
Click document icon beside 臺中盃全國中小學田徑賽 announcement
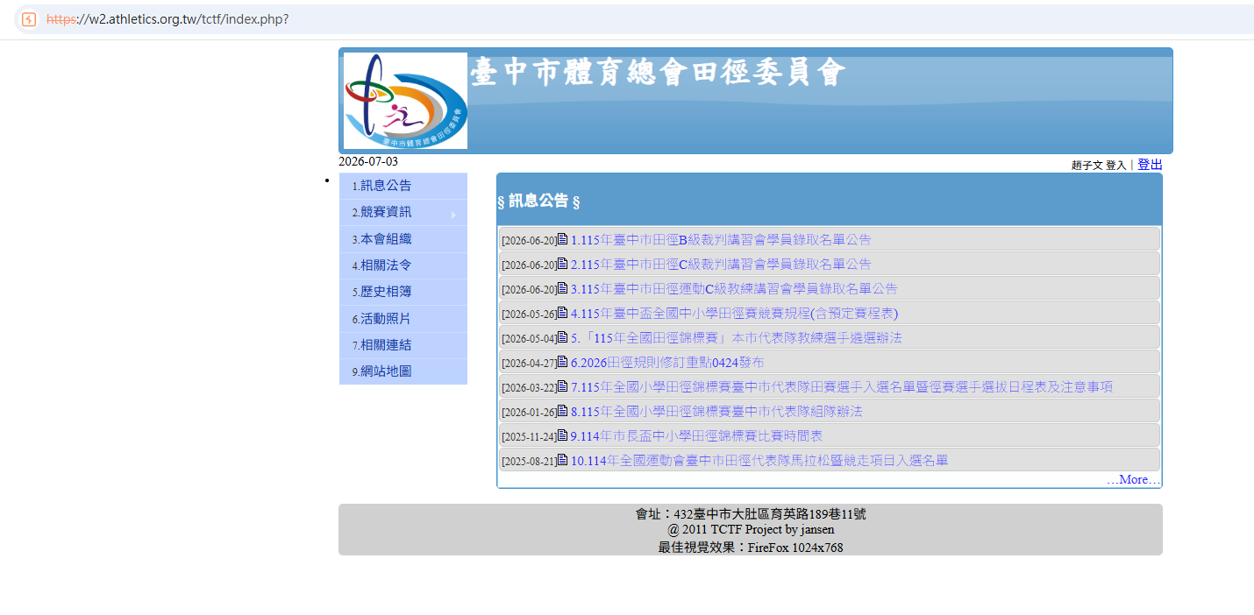pos(563,312)
